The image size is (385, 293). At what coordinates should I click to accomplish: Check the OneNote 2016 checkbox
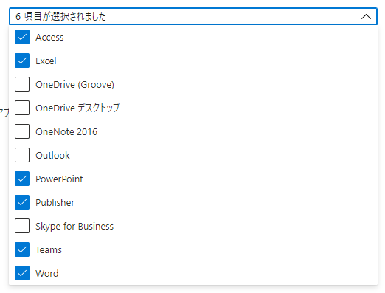pos(22,131)
